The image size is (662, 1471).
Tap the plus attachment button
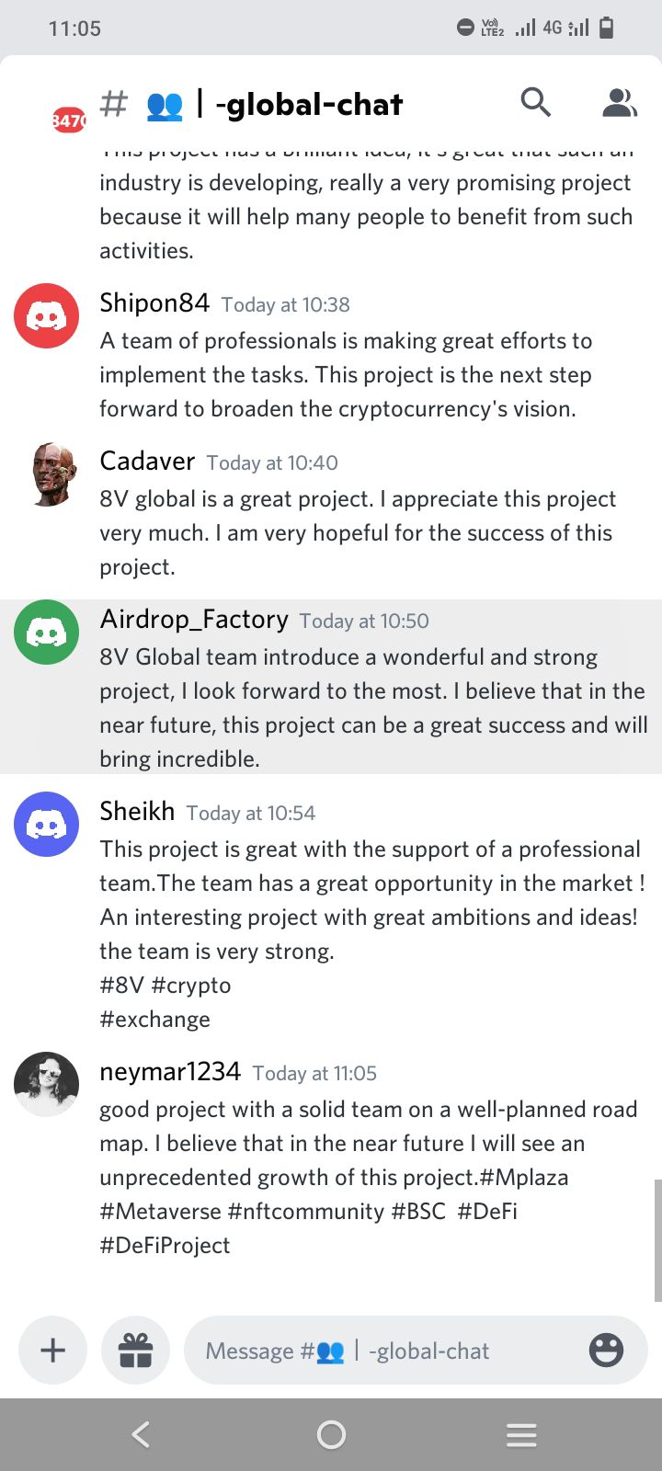(53, 1350)
